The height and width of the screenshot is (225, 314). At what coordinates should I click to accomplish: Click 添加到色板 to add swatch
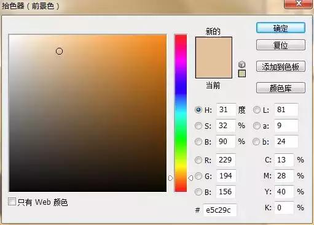(281, 66)
